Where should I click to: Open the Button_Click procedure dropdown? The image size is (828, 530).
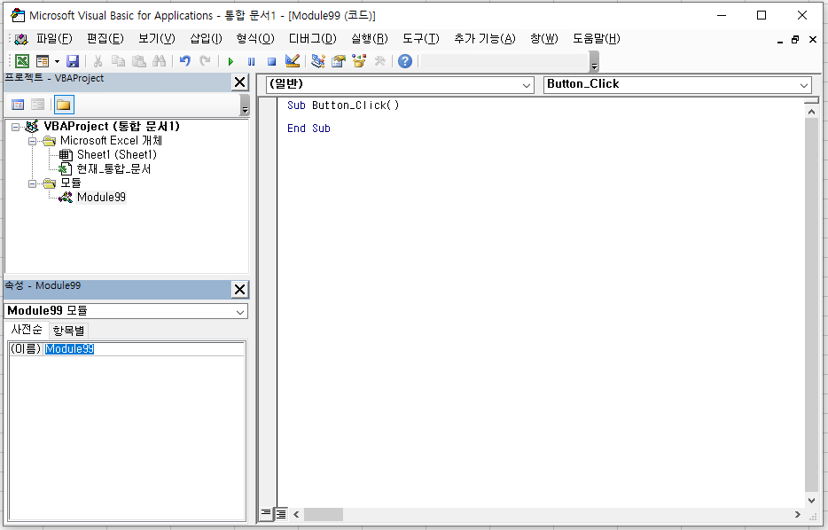[804, 85]
